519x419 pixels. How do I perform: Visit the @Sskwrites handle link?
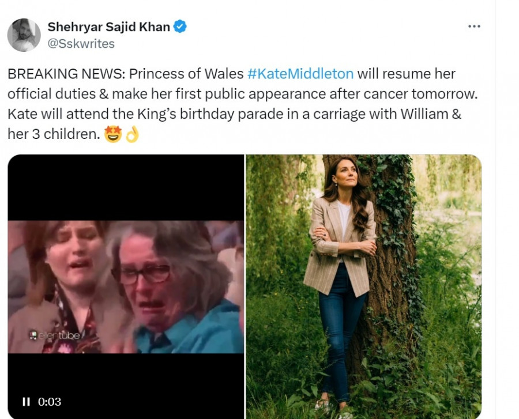(x=81, y=44)
